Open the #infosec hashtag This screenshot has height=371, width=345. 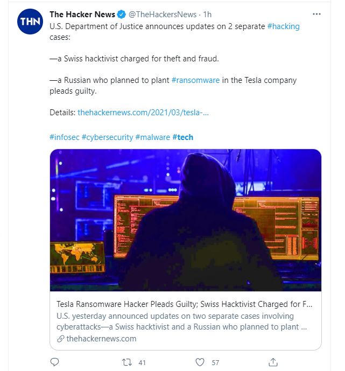[x=64, y=137]
